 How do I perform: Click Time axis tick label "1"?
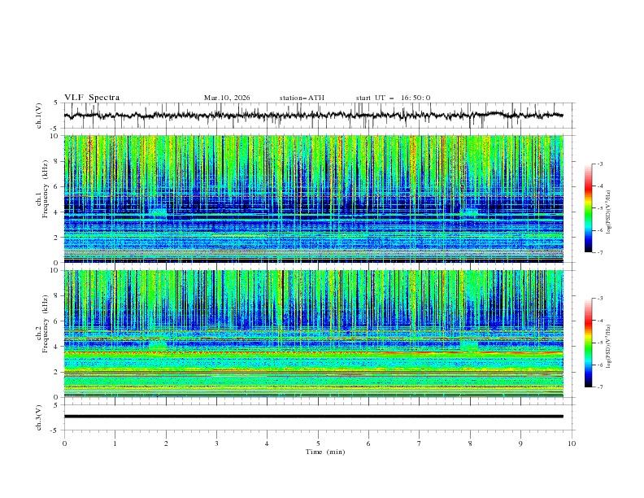[115, 443]
